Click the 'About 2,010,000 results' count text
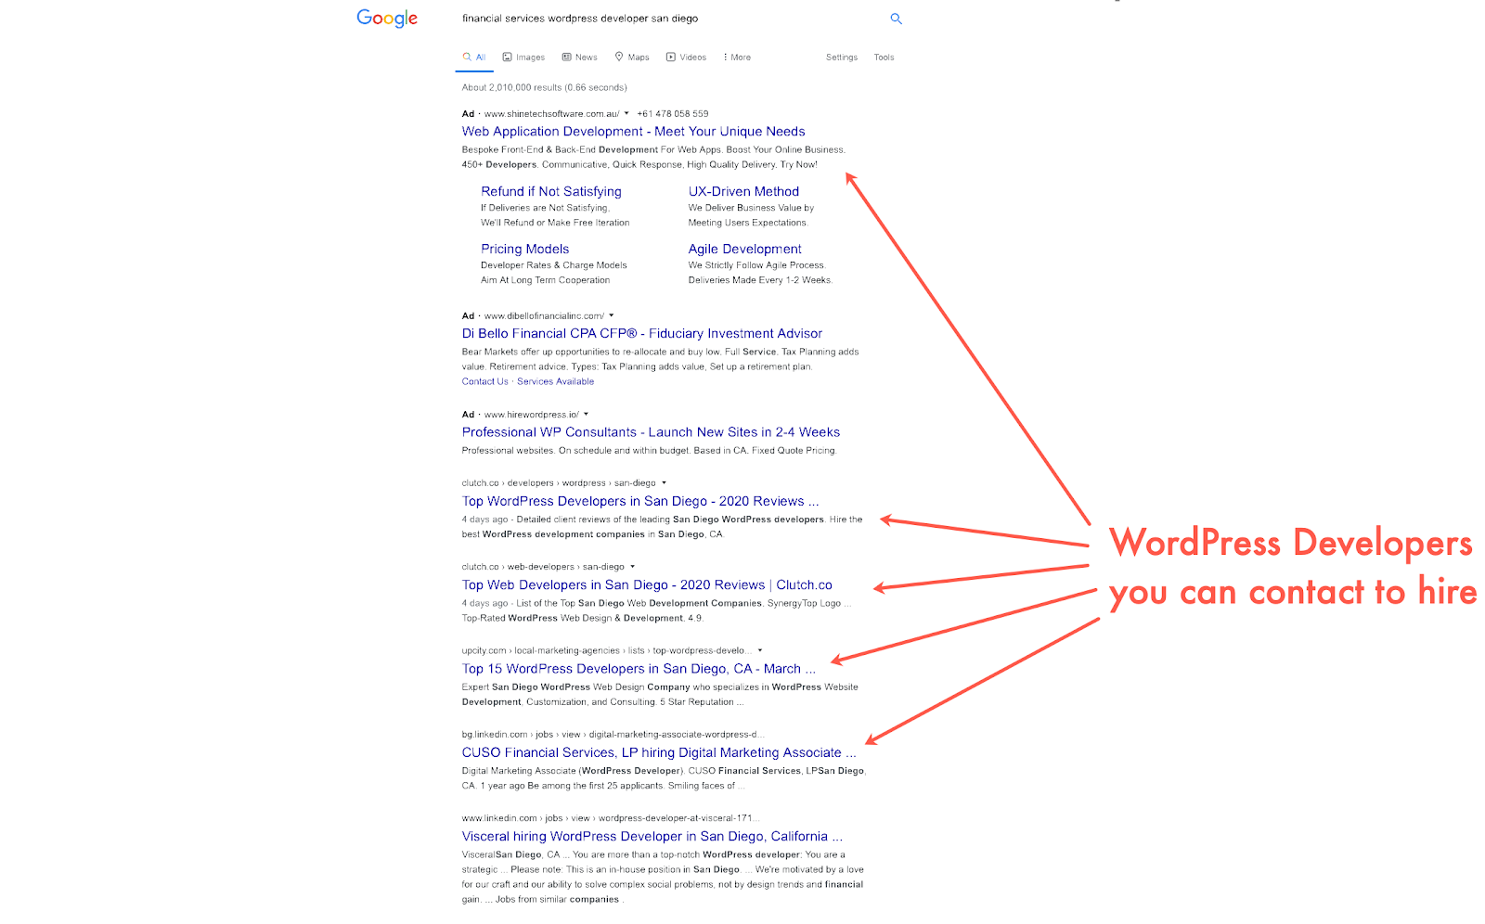The height and width of the screenshot is (924, 1485). tap(545, 88)
